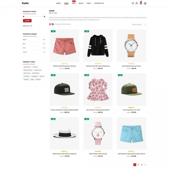Switch to list view layout icon
This screenshot has height=169, width=169.
tap(53, 24)
